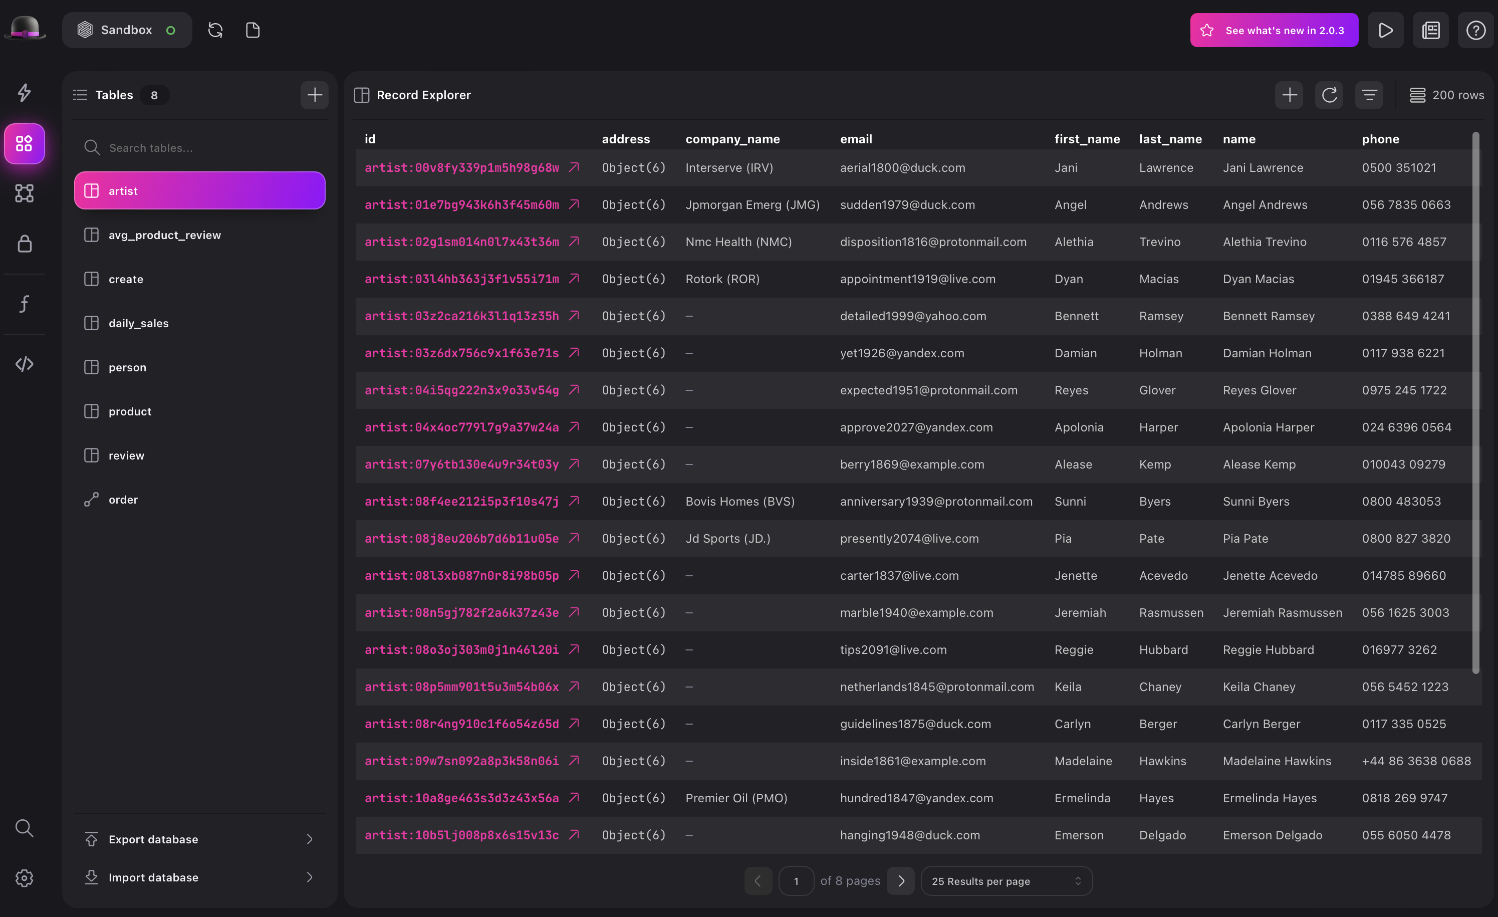
Task: Open the Sandbox connection selector
Action: pos(127,30)
